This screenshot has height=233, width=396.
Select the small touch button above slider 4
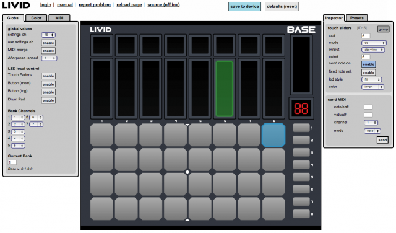(175, 45)
